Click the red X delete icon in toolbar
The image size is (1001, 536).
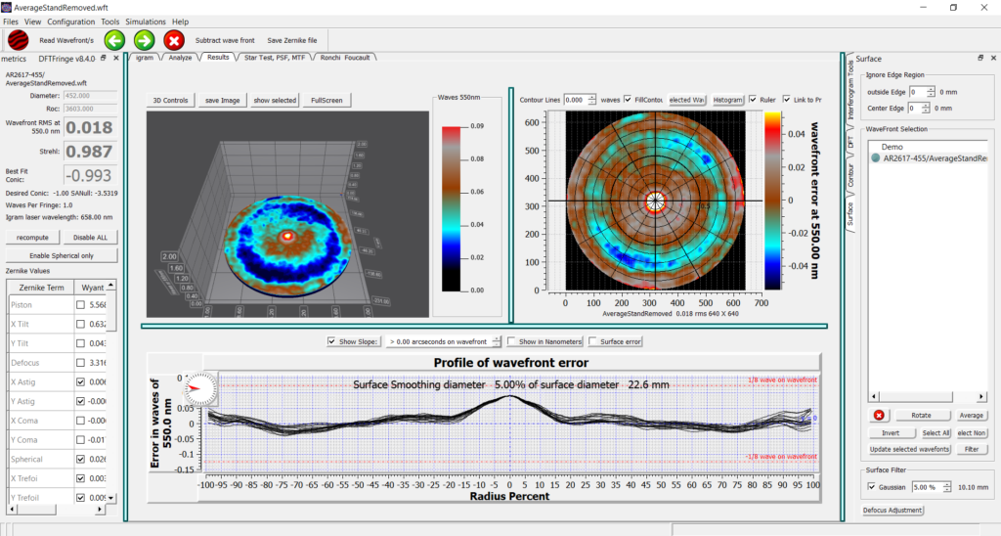coord(174,40)
